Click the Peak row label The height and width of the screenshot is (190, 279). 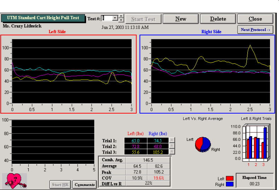click(x=107, y=172)
